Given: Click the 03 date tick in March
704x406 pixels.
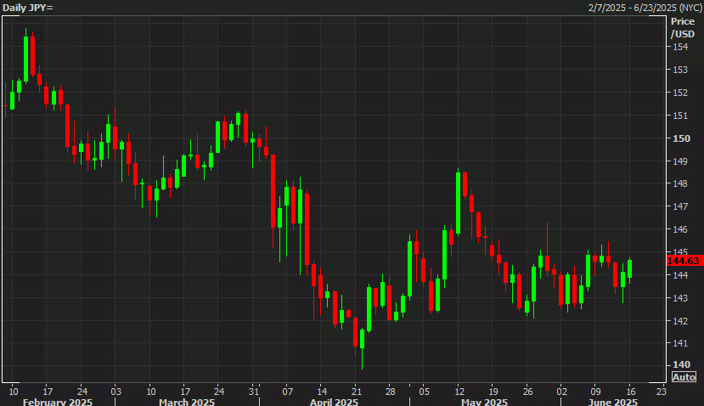Looking at the screenshot, I should point(115,392).
